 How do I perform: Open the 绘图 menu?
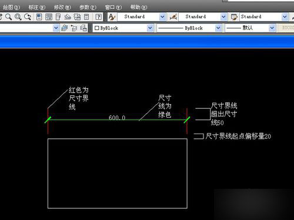[11, 7]
